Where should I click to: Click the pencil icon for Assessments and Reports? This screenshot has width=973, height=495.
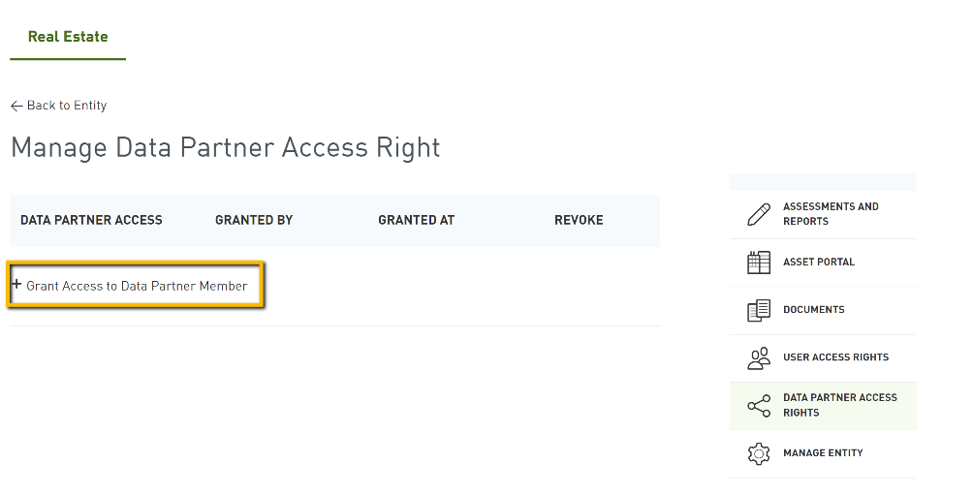coord(758,215)
